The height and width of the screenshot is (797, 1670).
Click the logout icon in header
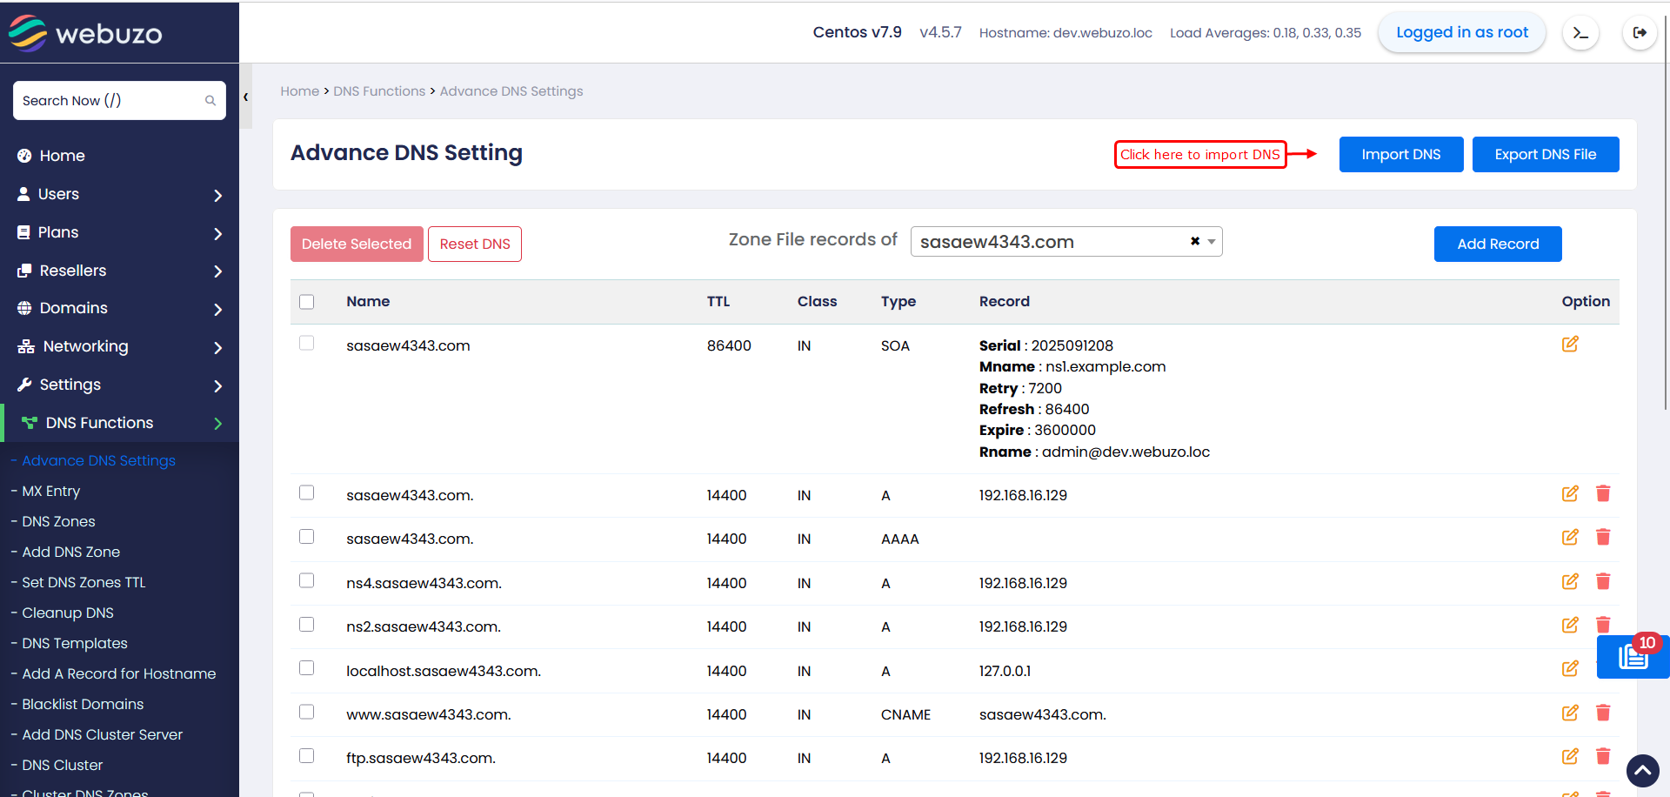click(1640, 33)
